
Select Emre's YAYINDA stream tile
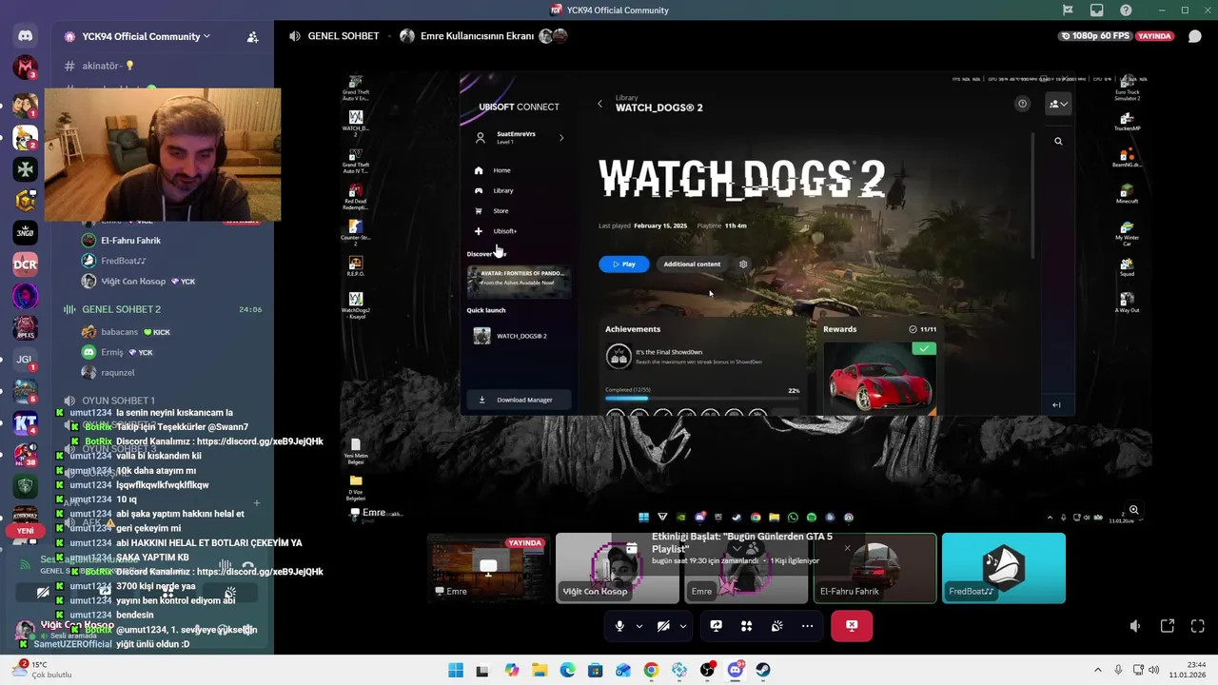point(488,568)
